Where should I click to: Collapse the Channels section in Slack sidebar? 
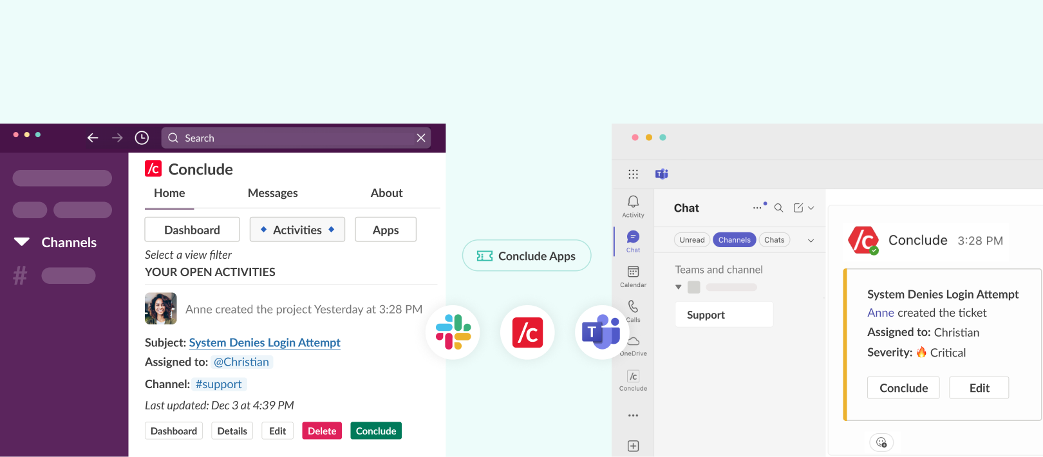[x=22, y=242]
